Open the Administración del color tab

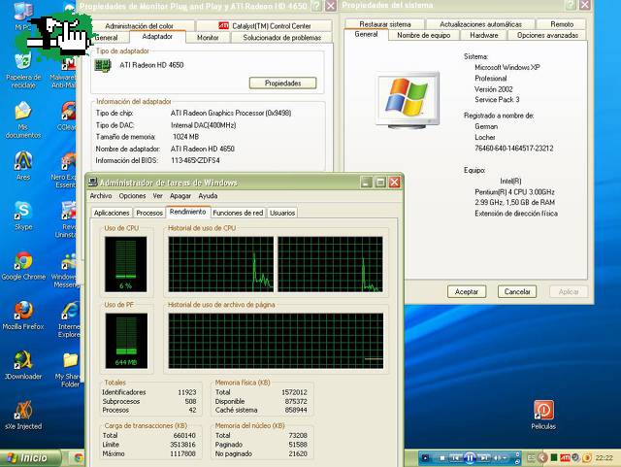tap(139, 26)
